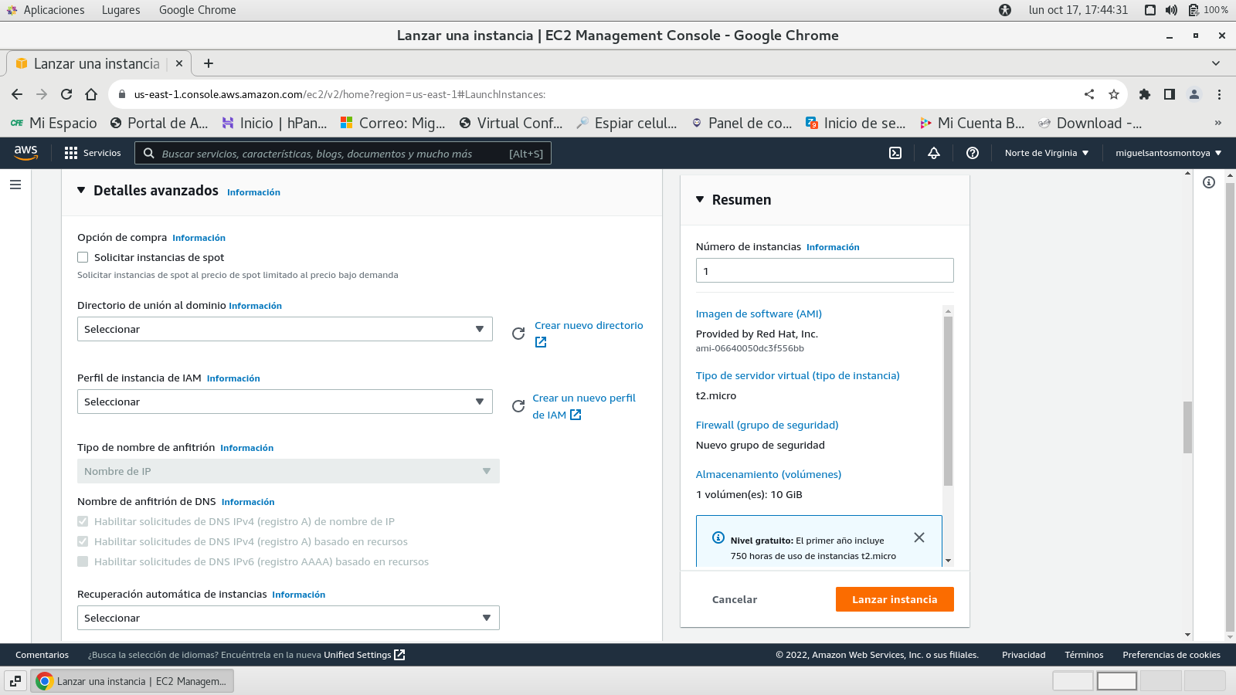The width and height of the screenshot is (1236, 695).
Task: Refresh the domain directory list
Action: (518, 334)
